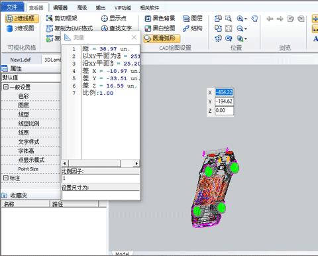This screenshot has height=256, width=318.
Task: Toggle the 圆滑弧形 smooth arcs option
Action: click(162, 38)
